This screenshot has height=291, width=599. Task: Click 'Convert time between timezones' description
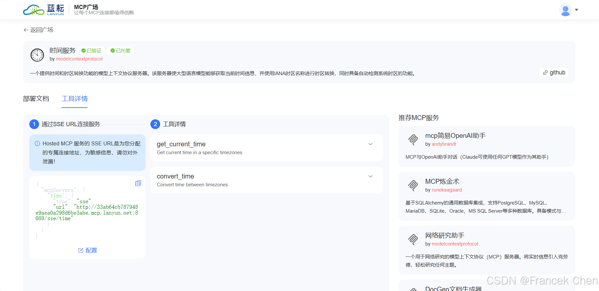tap(192, 185)
